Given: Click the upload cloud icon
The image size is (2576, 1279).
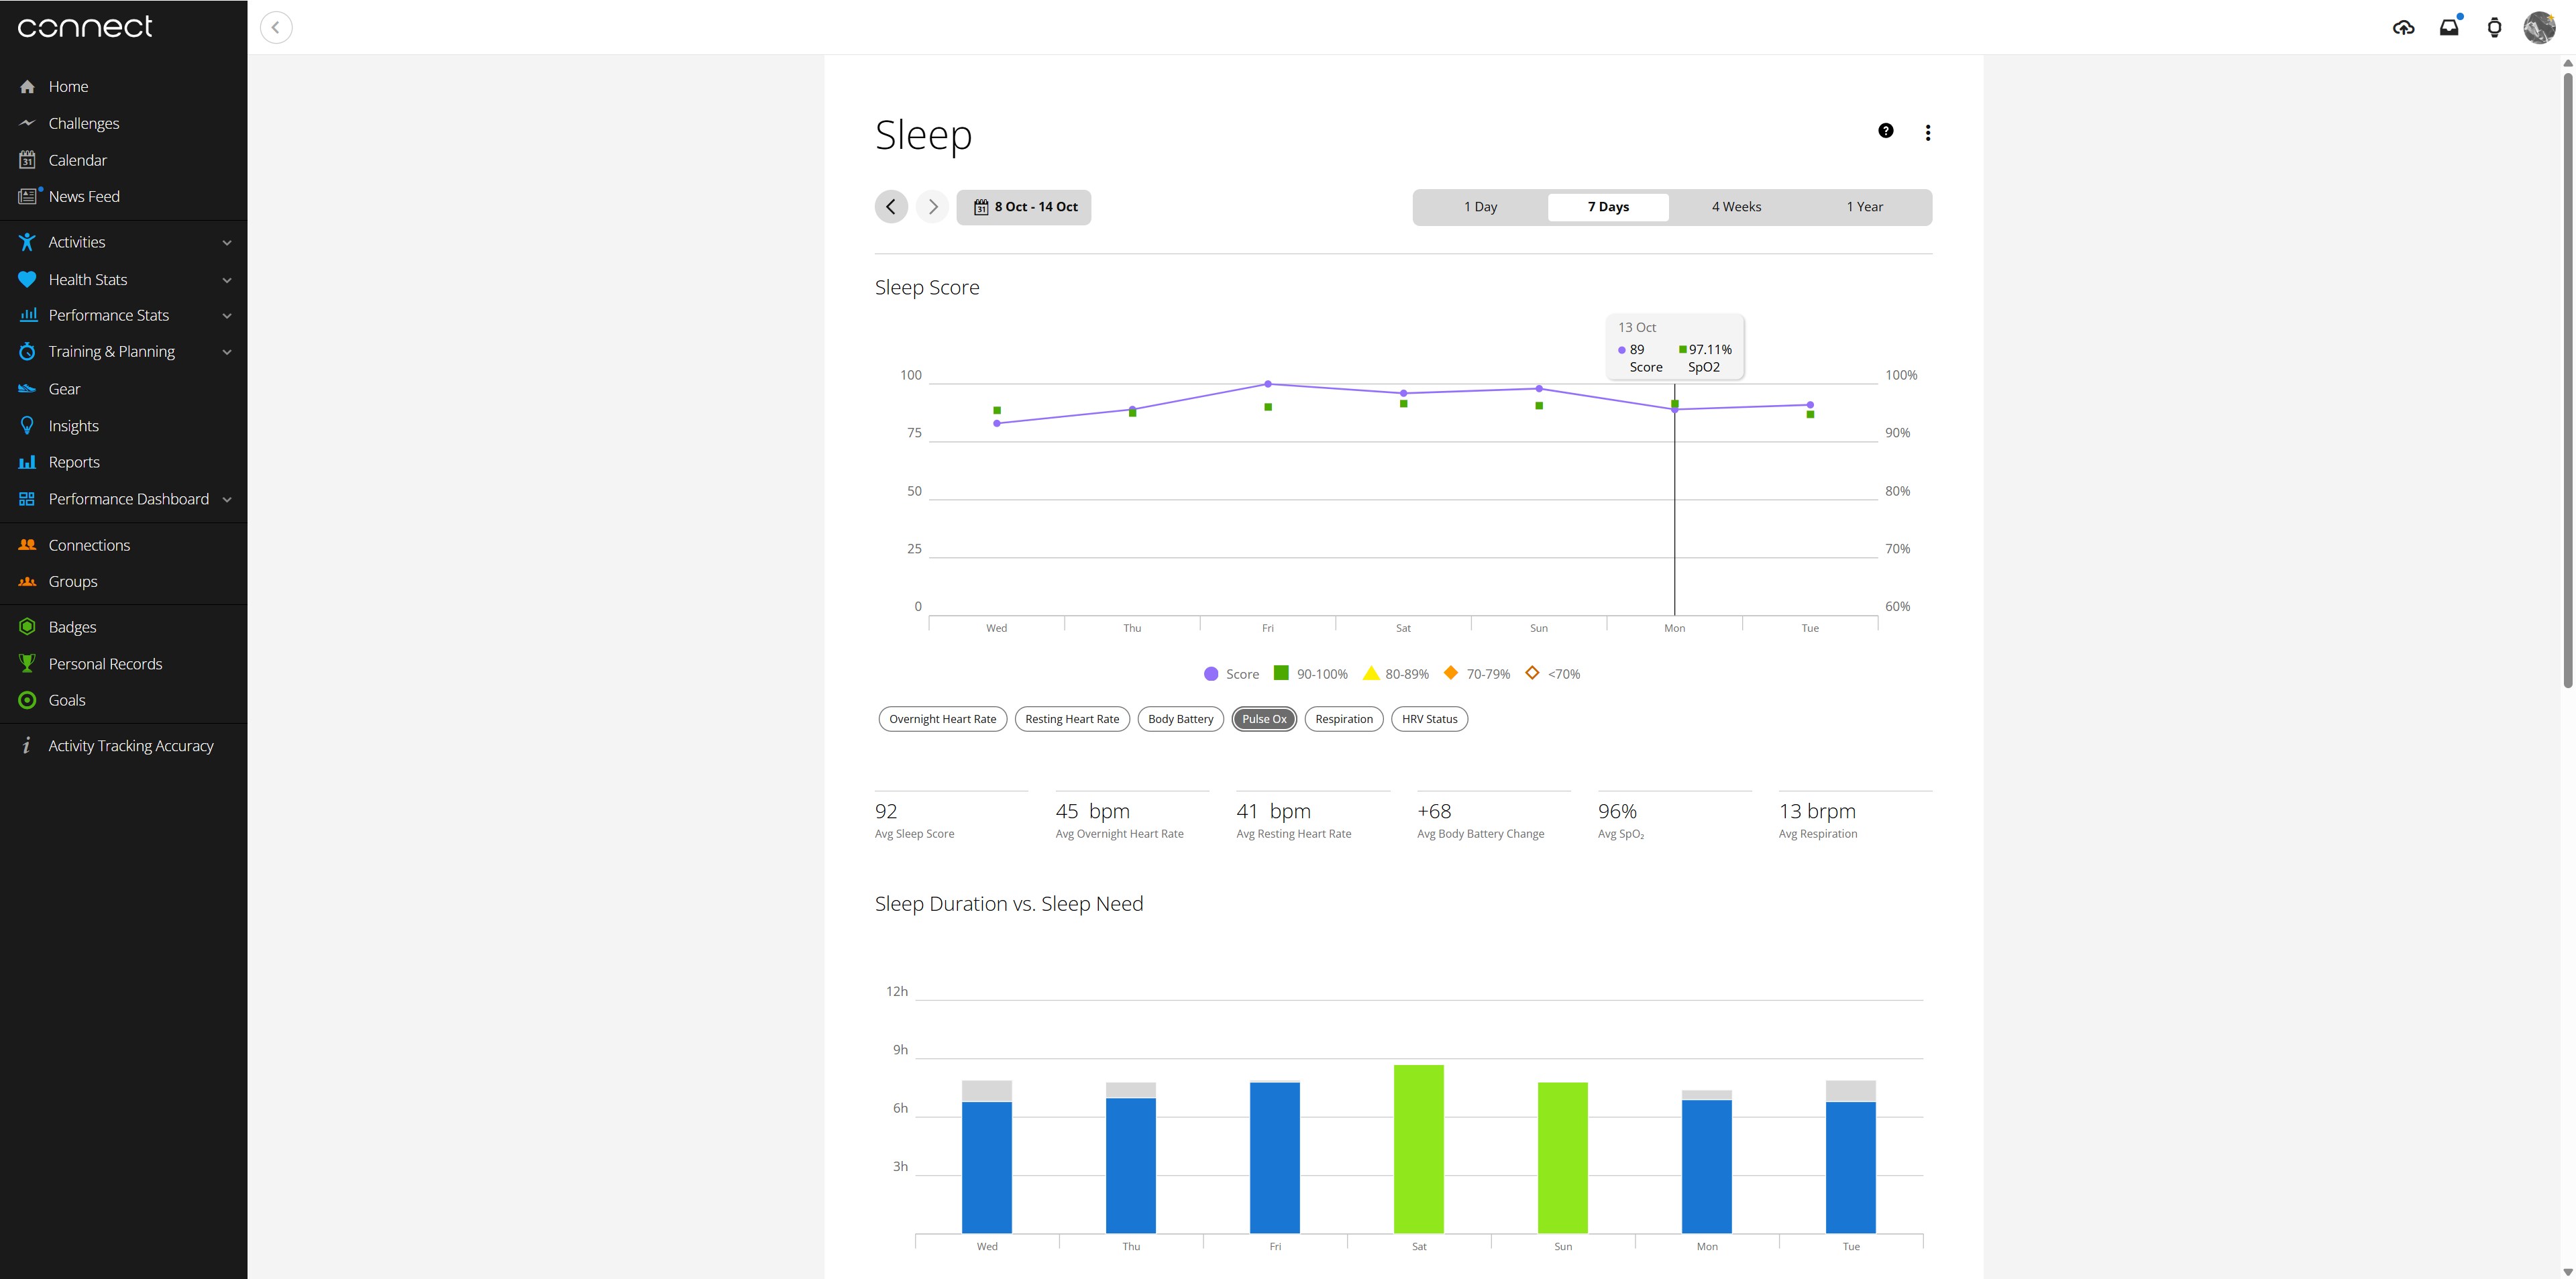Looking at the screenshot, I should (x=2403, y=28).
